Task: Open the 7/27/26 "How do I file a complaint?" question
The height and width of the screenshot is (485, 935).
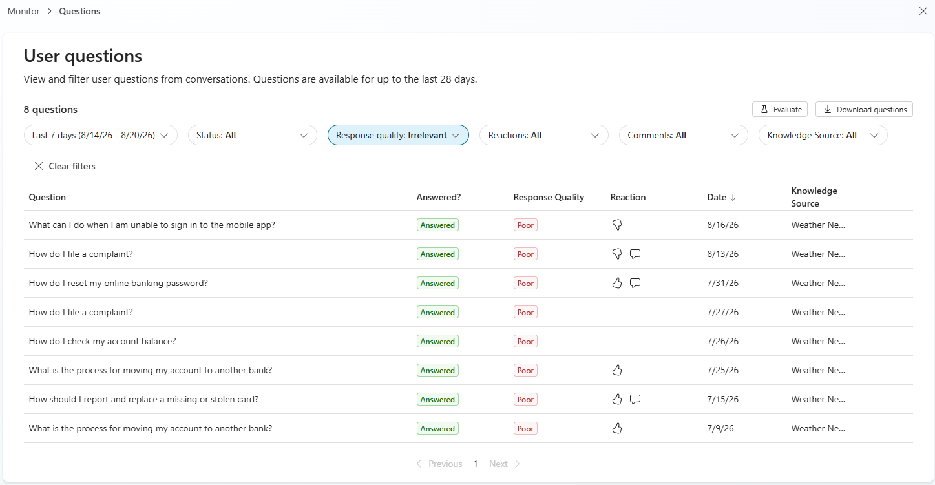Action: 81,312
